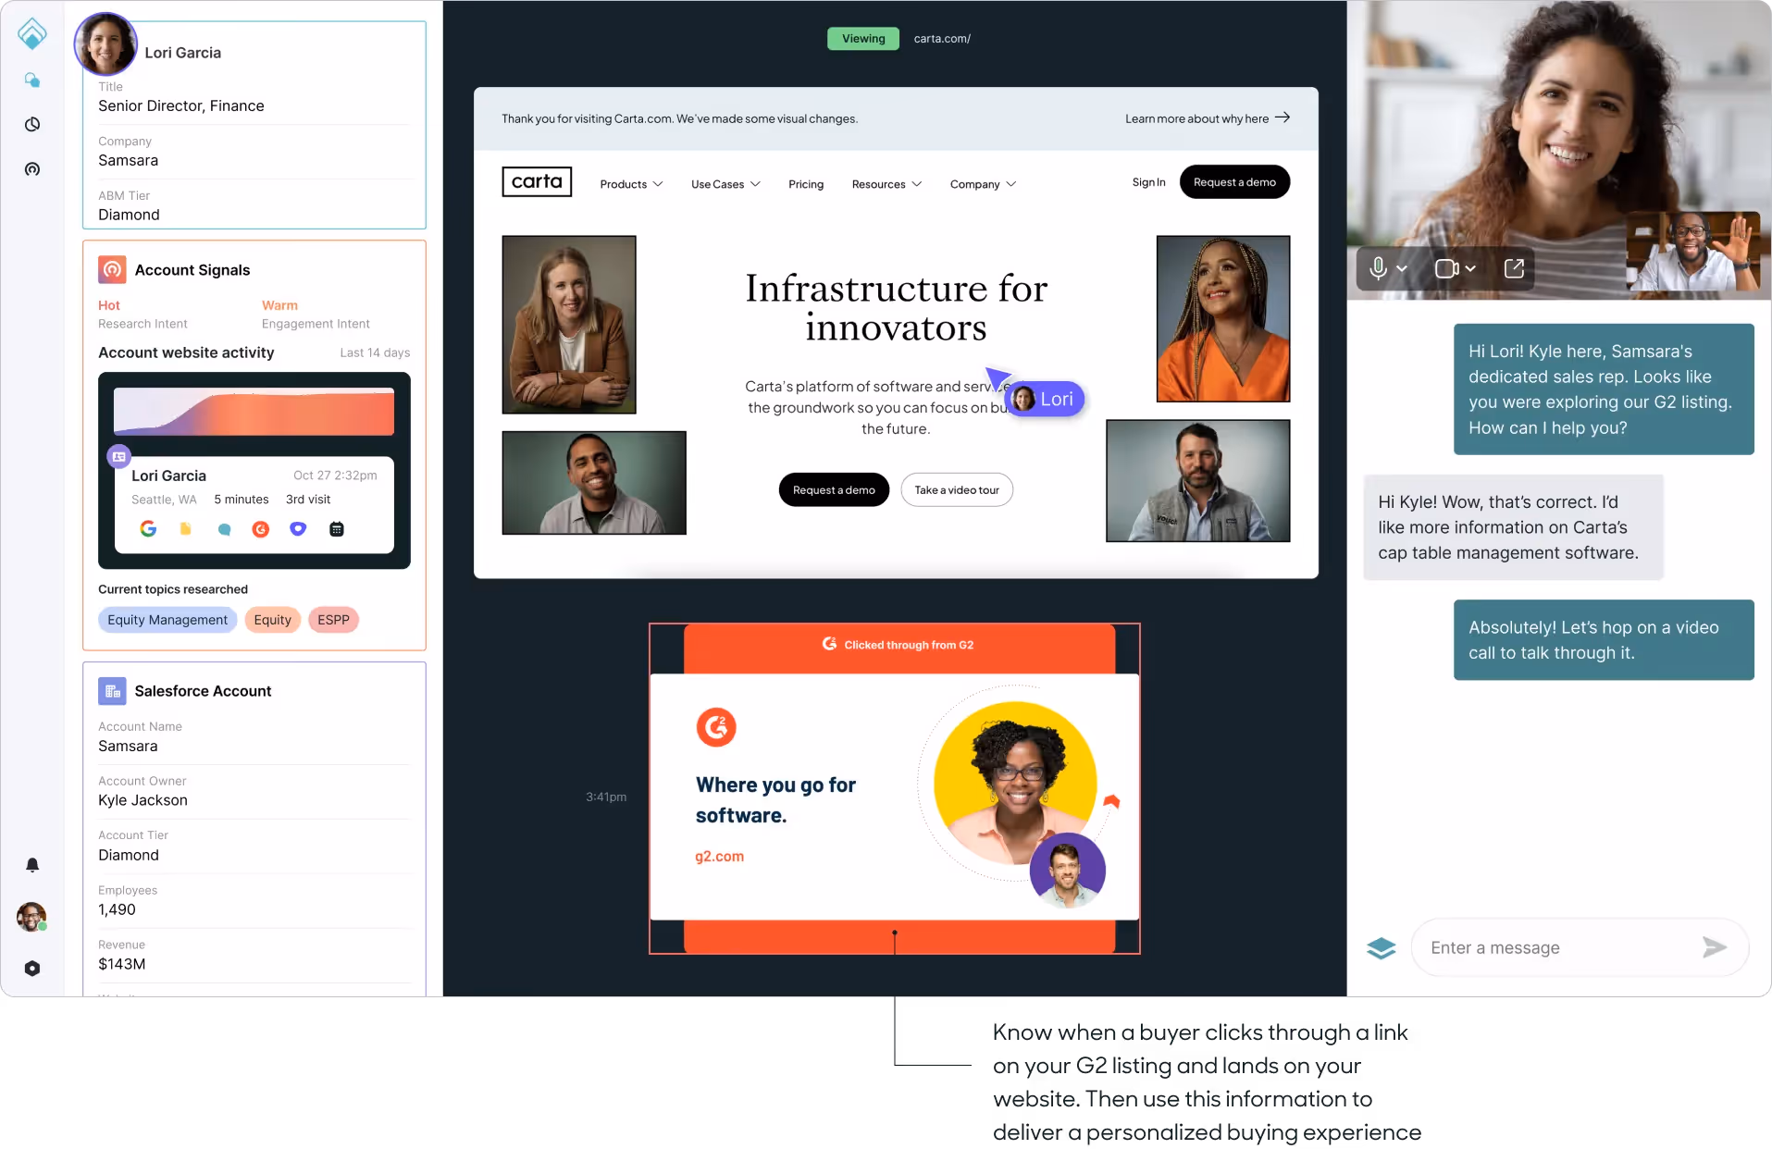Select the Equity topic tag
1772x1149 pixels.
coord(273,620)
